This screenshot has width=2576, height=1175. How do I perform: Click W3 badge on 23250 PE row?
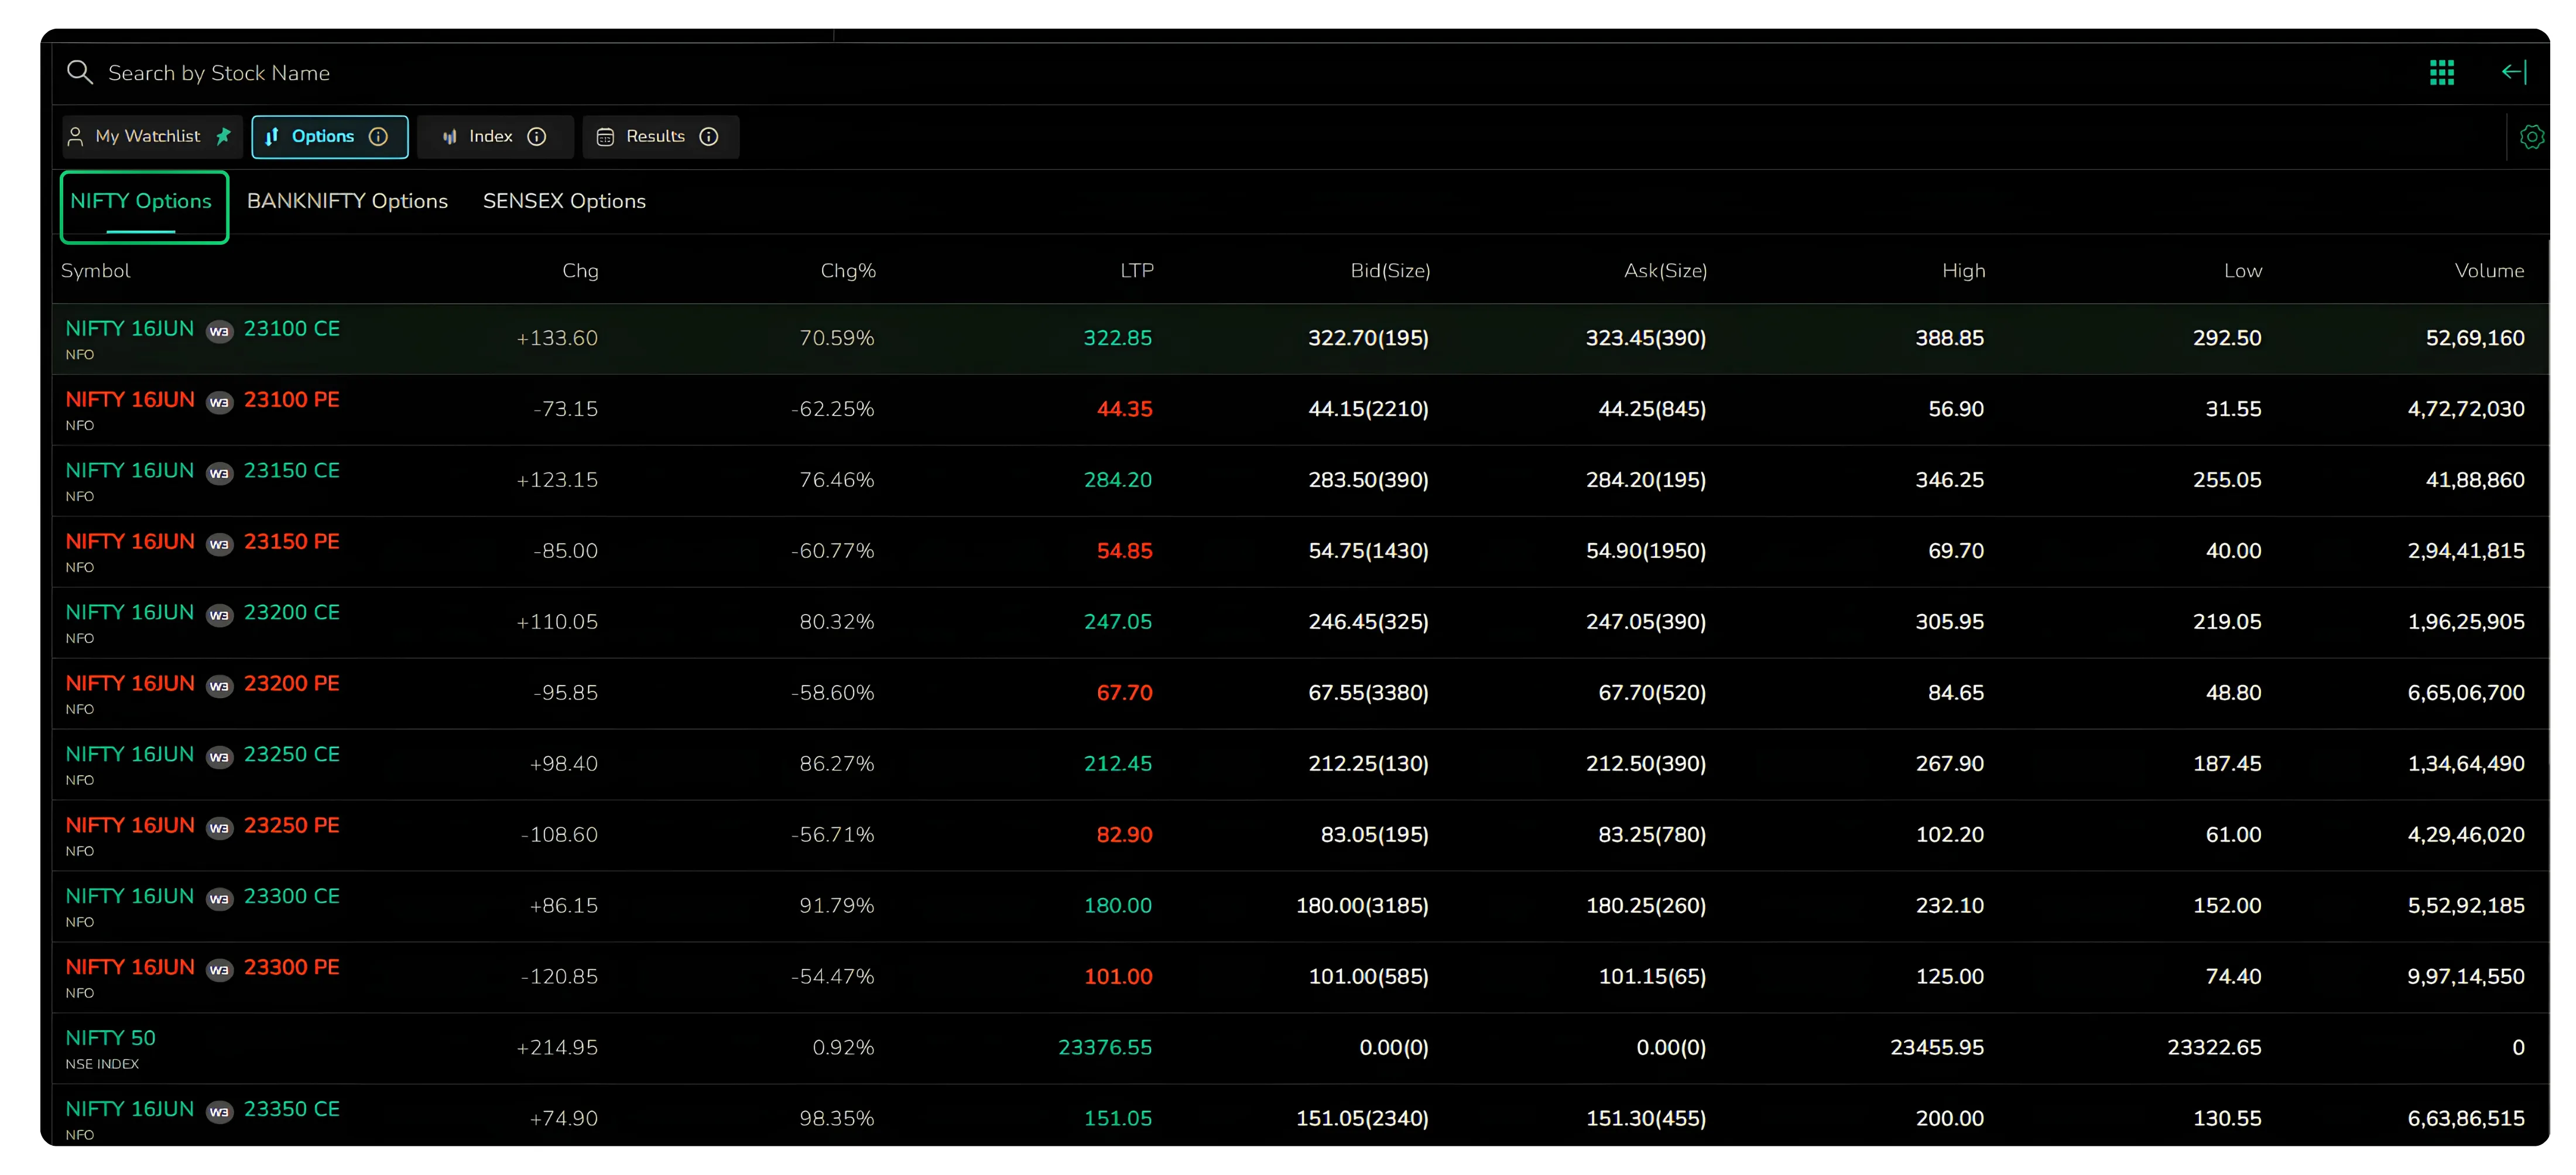219,828
